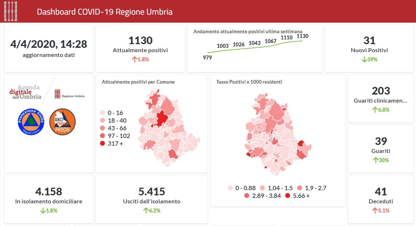Click the 1.9 - 2.7 legend entry

click(313, 188)
